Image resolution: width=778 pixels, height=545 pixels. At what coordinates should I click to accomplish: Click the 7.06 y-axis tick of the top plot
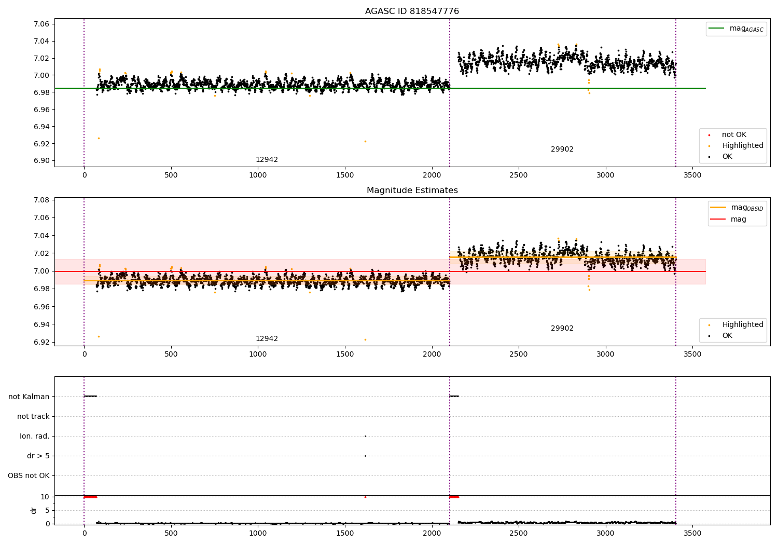click(42, 24)
